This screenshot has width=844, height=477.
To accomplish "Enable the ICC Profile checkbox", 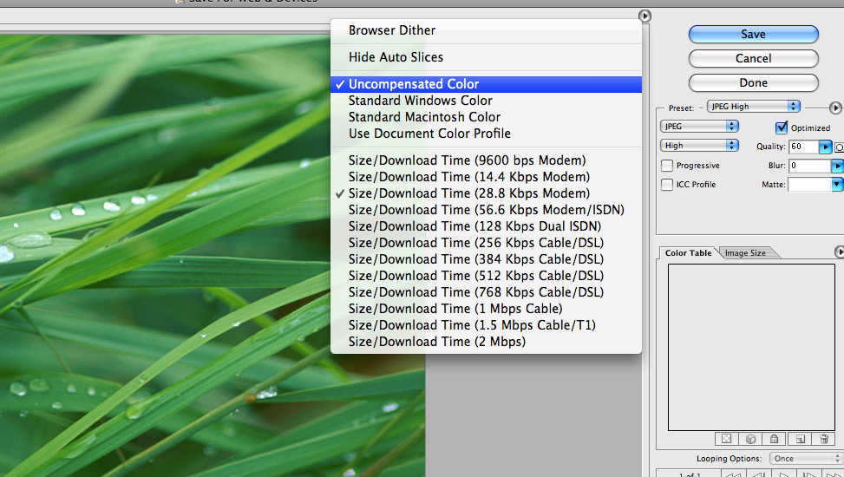I will [667, 185].
